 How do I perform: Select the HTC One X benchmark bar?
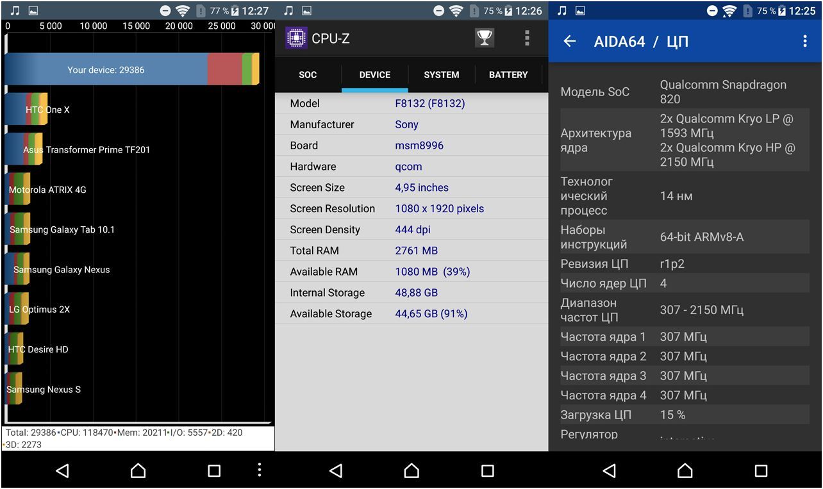tap(26, 110)
